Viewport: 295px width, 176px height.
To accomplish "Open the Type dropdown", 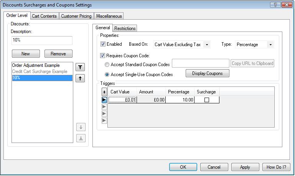I will (270, 45).
